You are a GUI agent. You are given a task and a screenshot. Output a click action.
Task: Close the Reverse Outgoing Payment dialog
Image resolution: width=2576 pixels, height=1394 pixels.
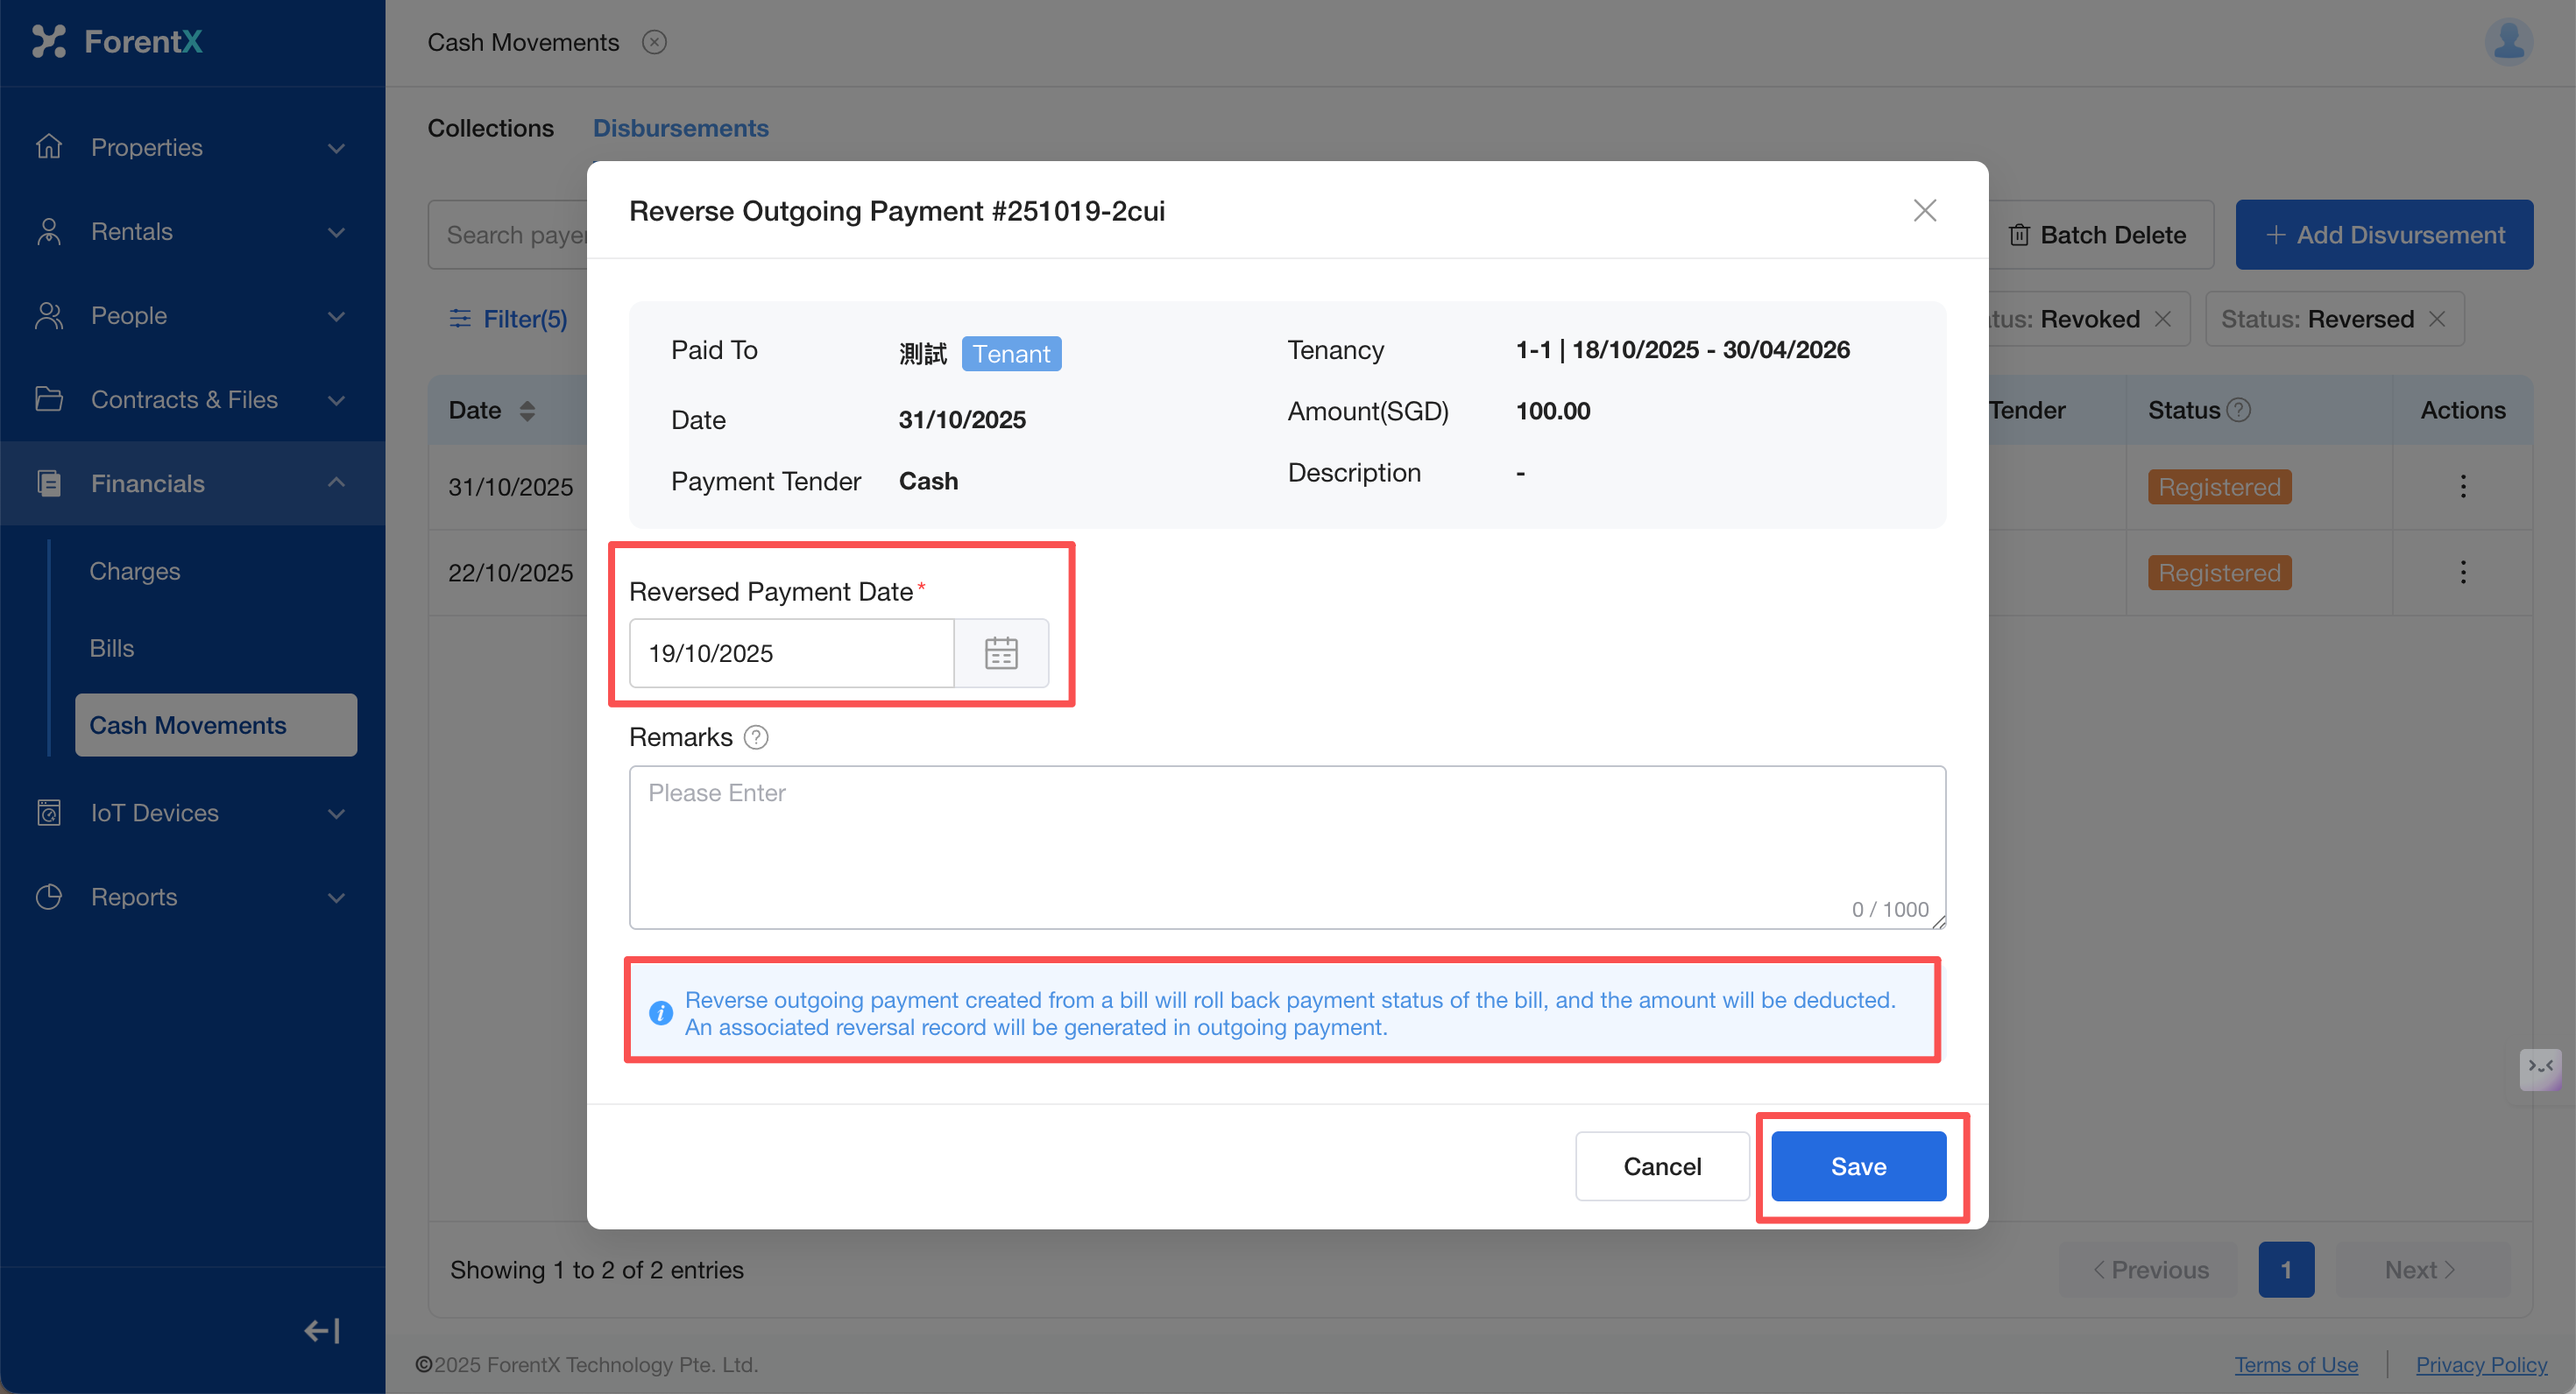[1924, 211]
